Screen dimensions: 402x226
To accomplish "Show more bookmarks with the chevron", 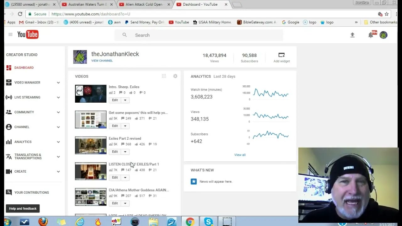I will [x=356, y=22].
